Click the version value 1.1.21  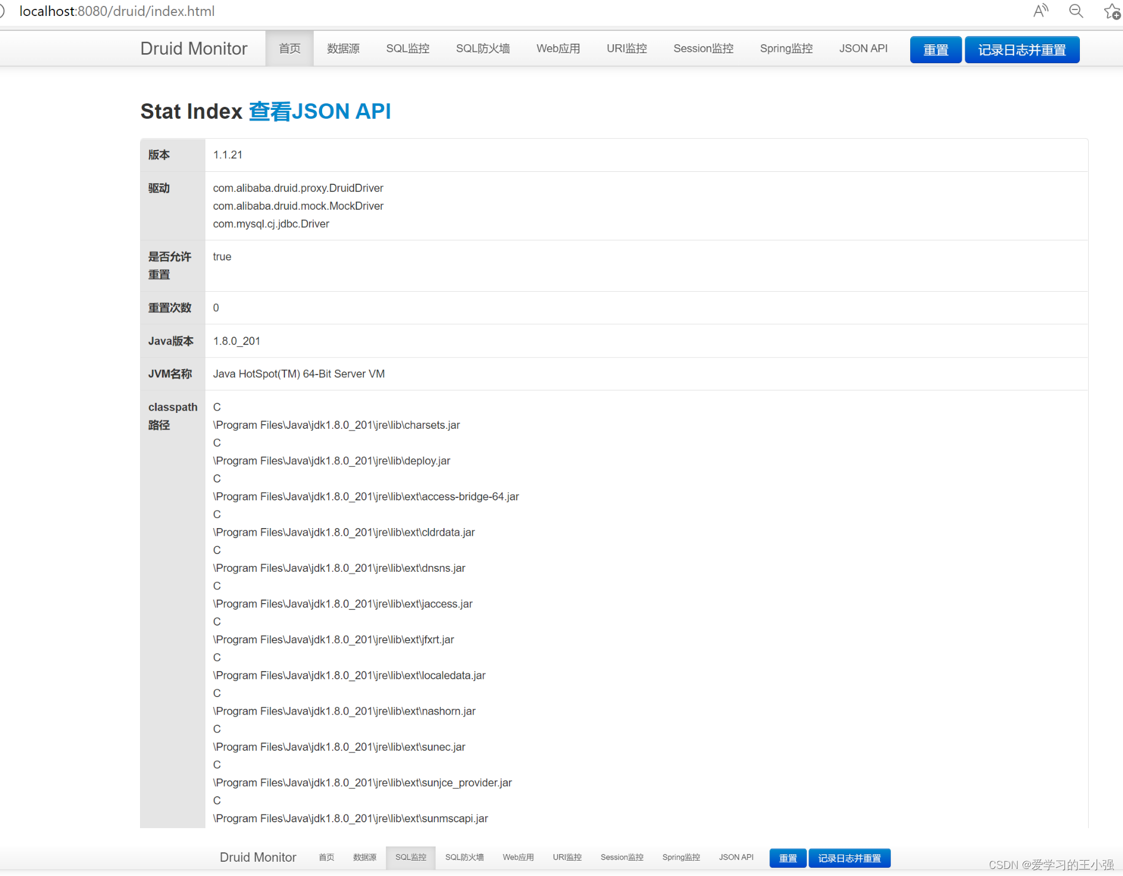click(228, 155)
